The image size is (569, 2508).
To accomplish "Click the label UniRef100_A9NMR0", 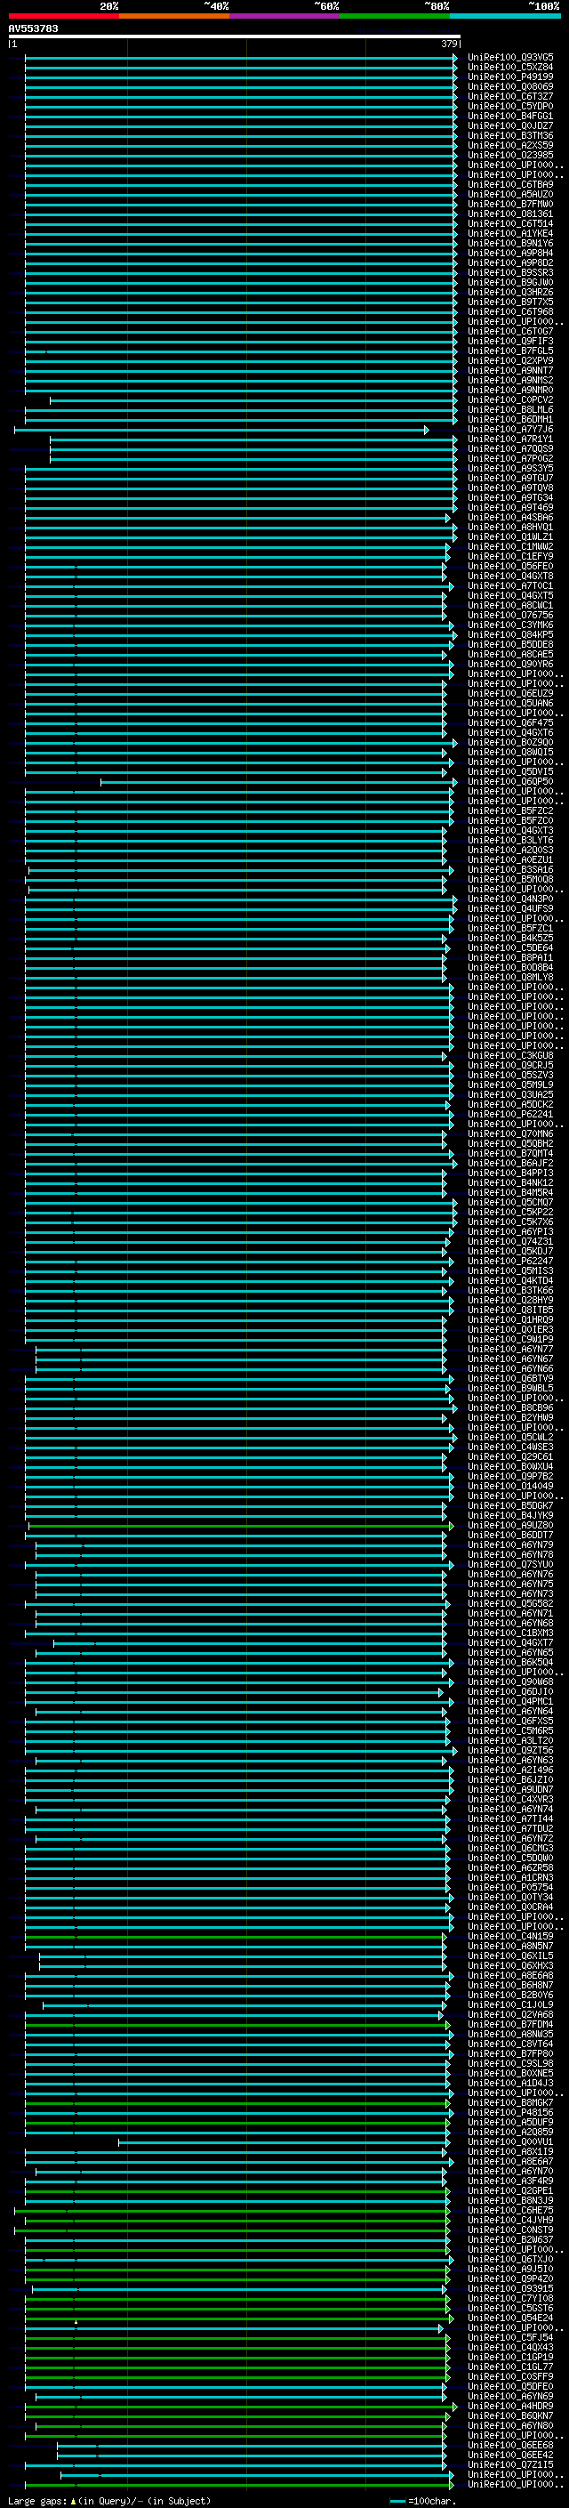I will pyautogui.click(x=510, y=391).
